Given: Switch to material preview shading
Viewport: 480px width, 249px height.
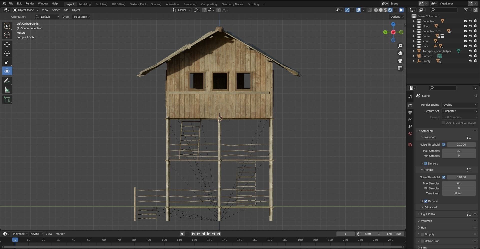Looking at the screenshot, I should click(x=385, y=10).
